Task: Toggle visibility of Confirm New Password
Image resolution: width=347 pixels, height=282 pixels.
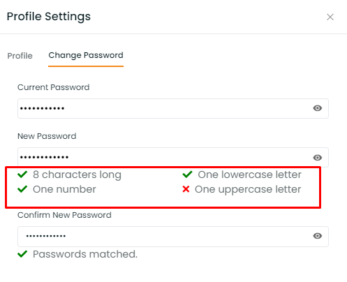Action: 318,236
